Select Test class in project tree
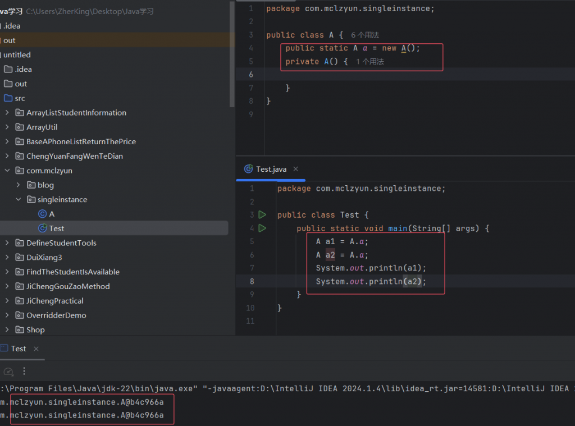575x426 pixels. coord(57,228)
